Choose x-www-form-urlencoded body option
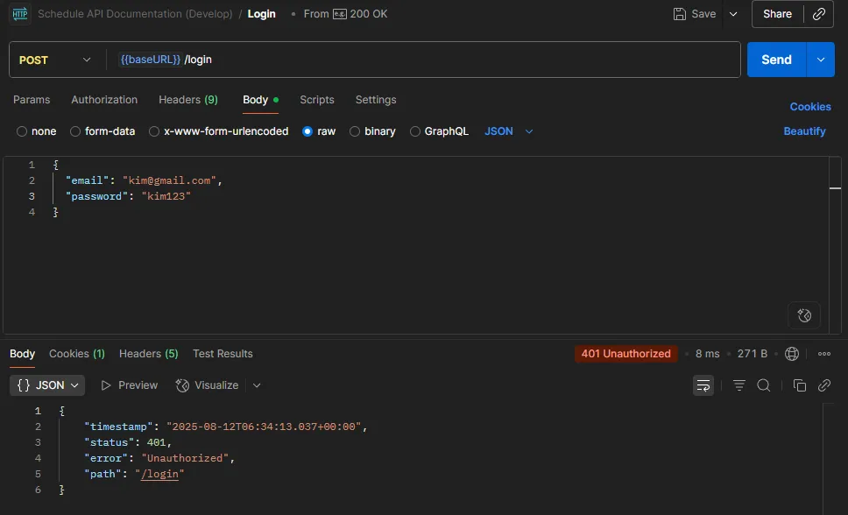This screenshot has width=848, height=515. coord(218,131)
